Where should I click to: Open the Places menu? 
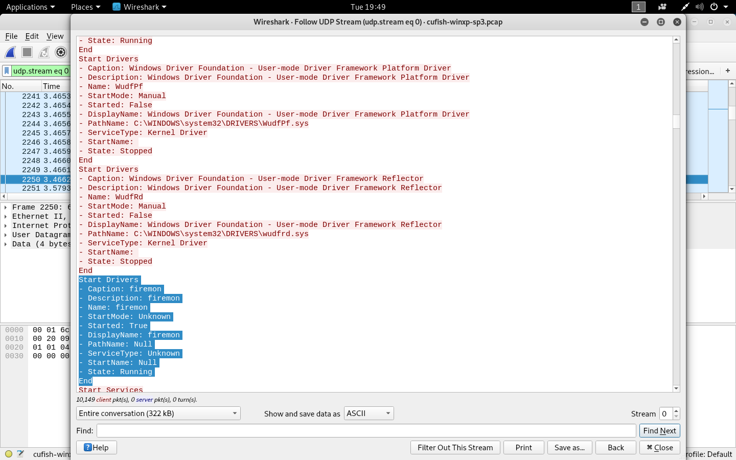[x=85, y=7]
